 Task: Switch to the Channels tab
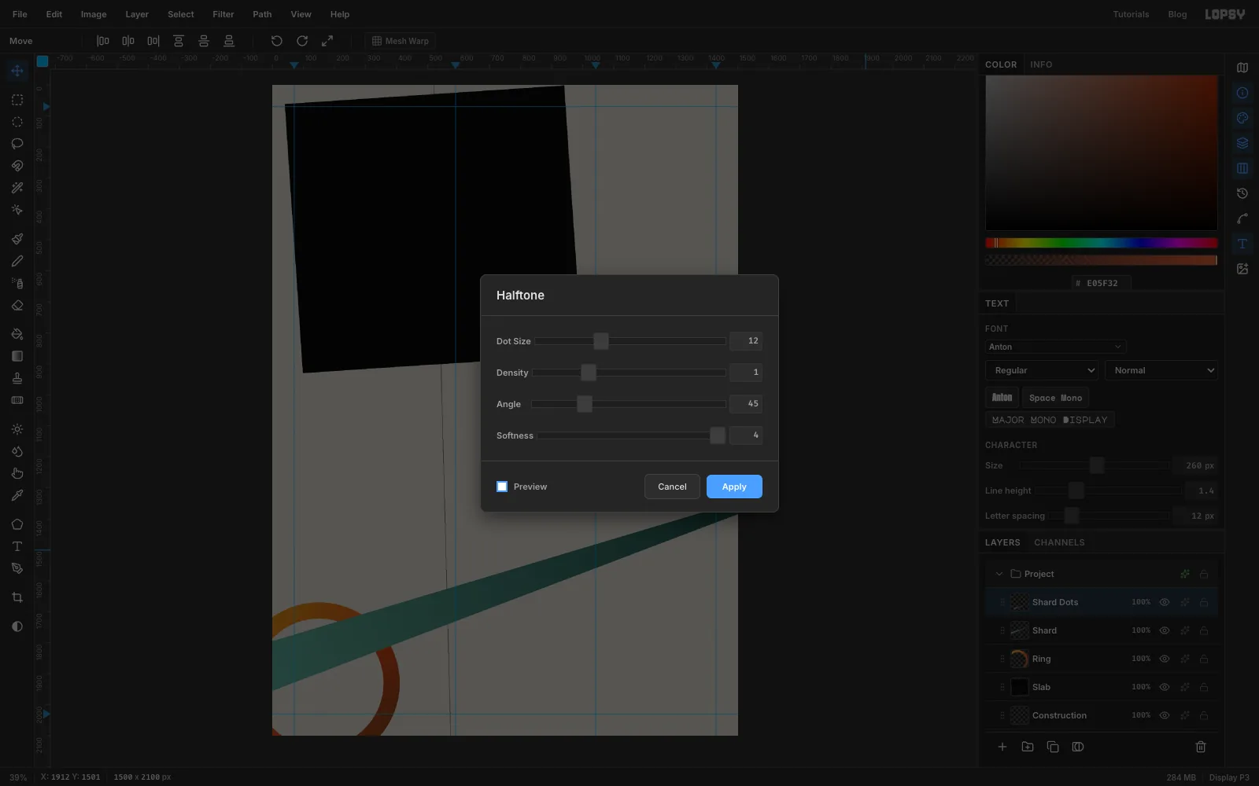1059,542
